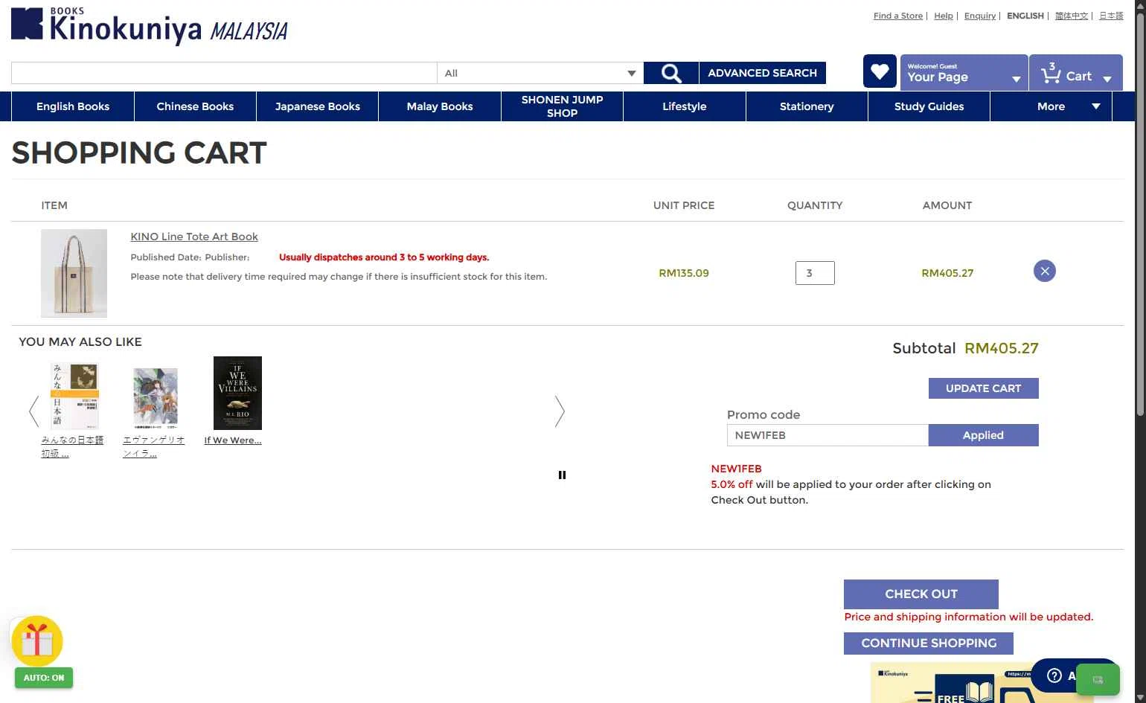1146x703 pixels.
Task: Click the Kinokuniya Malaysia logo
Action: (150, 26)
